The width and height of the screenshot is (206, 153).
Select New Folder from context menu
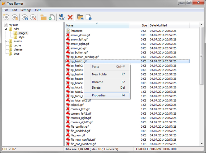[100, 74]
